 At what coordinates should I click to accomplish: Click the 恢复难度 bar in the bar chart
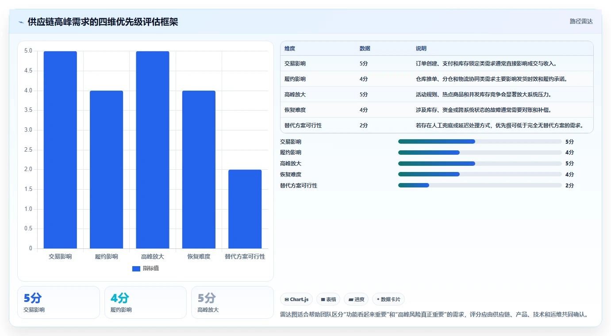pyautogui.click(x=199, y=169)
